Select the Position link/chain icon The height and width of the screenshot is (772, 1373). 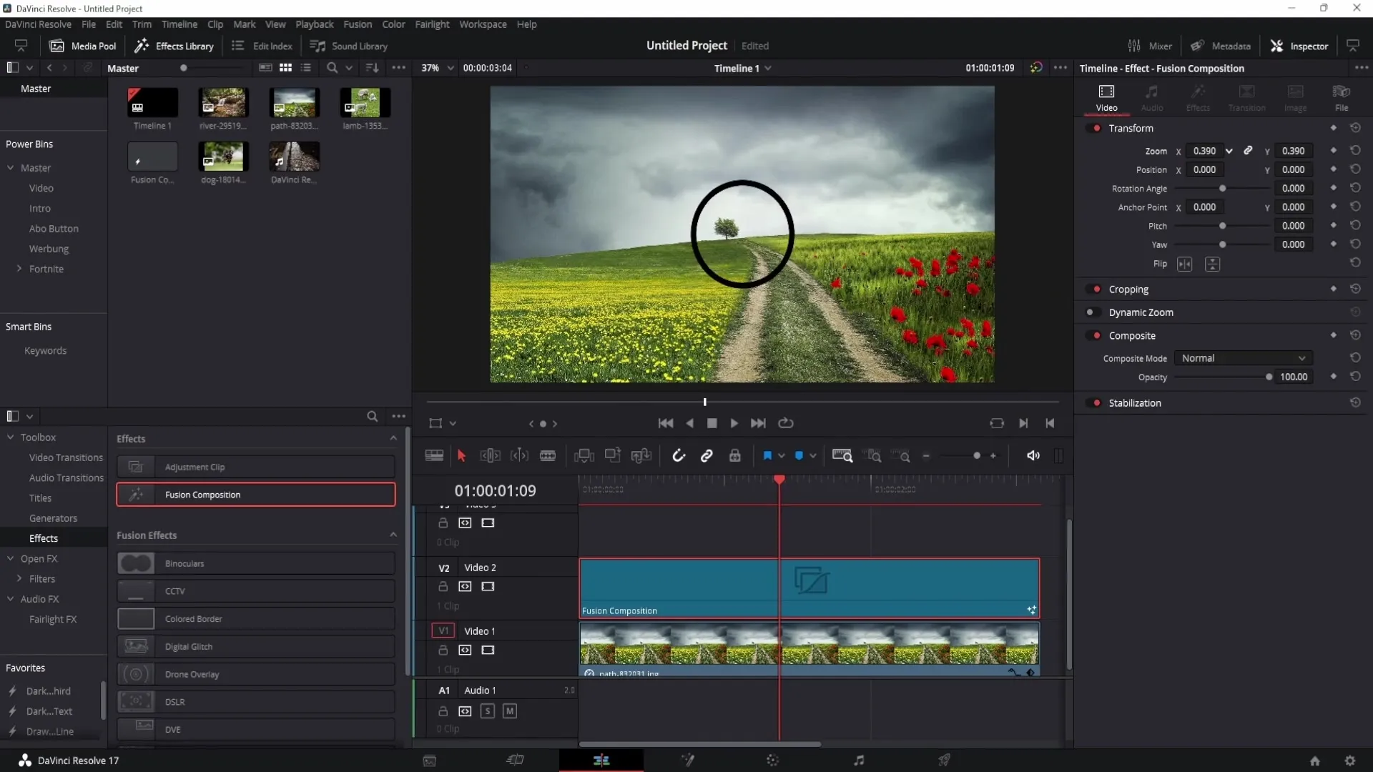click(x=1246, y=169)
